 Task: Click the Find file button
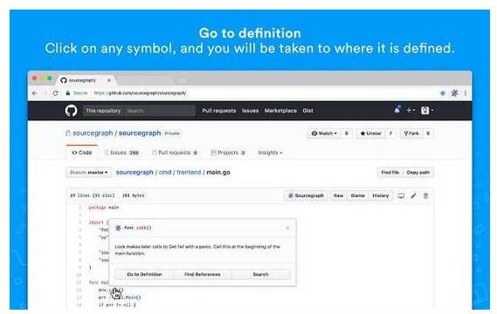click(390, 173)
